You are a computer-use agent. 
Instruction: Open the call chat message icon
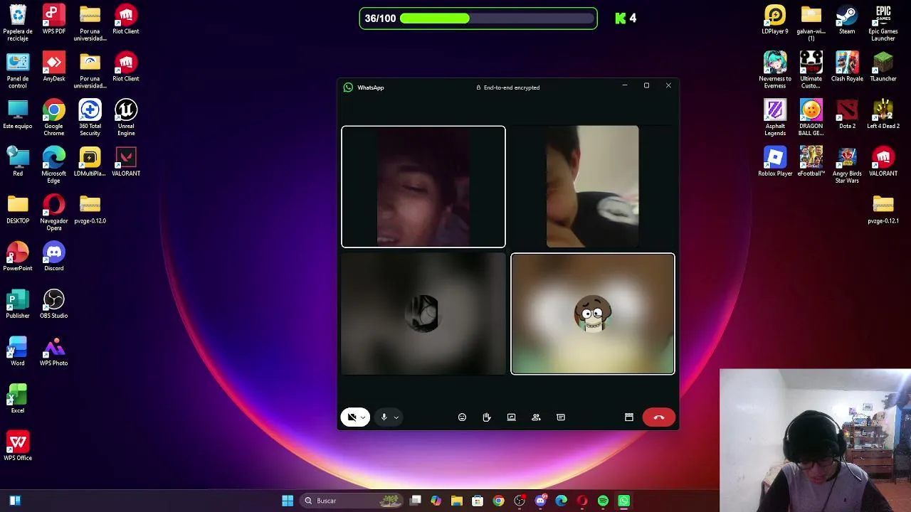tap(561, 417)
